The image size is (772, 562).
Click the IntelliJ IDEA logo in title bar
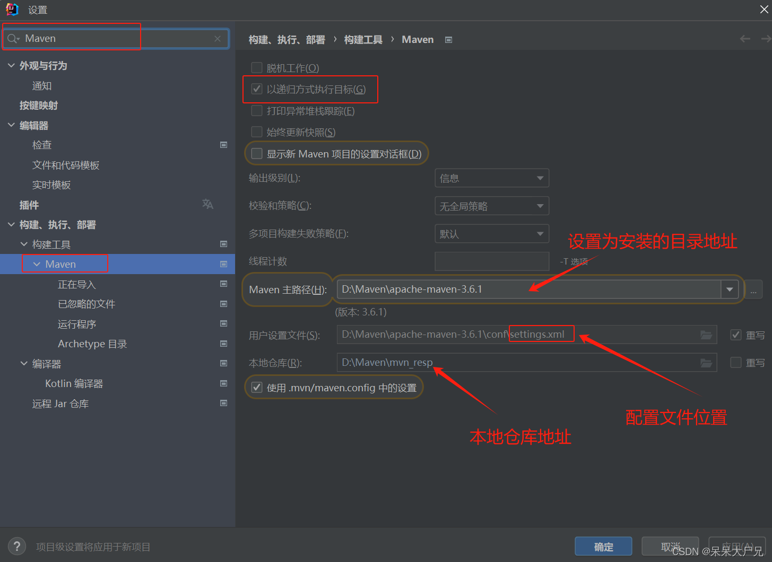12,9
